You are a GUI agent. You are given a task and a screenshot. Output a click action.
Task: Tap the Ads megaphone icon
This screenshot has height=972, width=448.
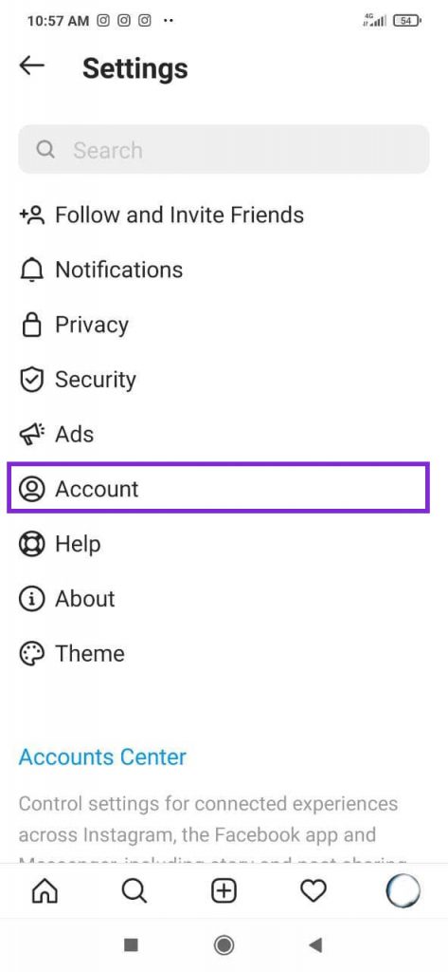tap(31, 435)
